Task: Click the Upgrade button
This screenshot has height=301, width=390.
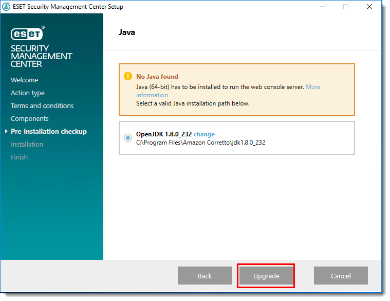Action: [x=266, y=276]
